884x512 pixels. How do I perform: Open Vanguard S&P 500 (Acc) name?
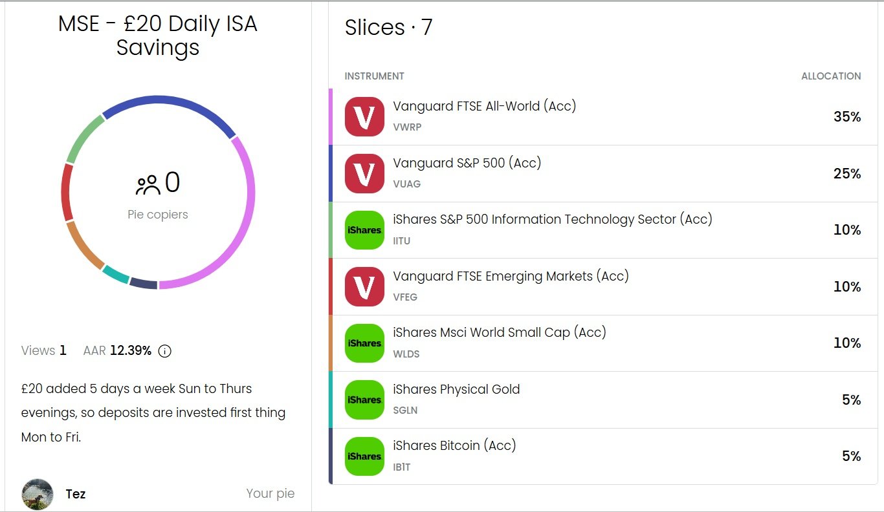467,163
